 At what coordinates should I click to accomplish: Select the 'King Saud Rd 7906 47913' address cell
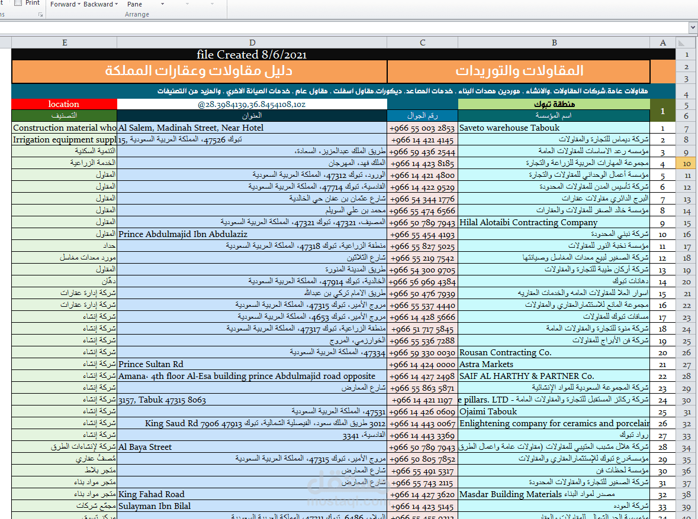(x=252, y=423)
